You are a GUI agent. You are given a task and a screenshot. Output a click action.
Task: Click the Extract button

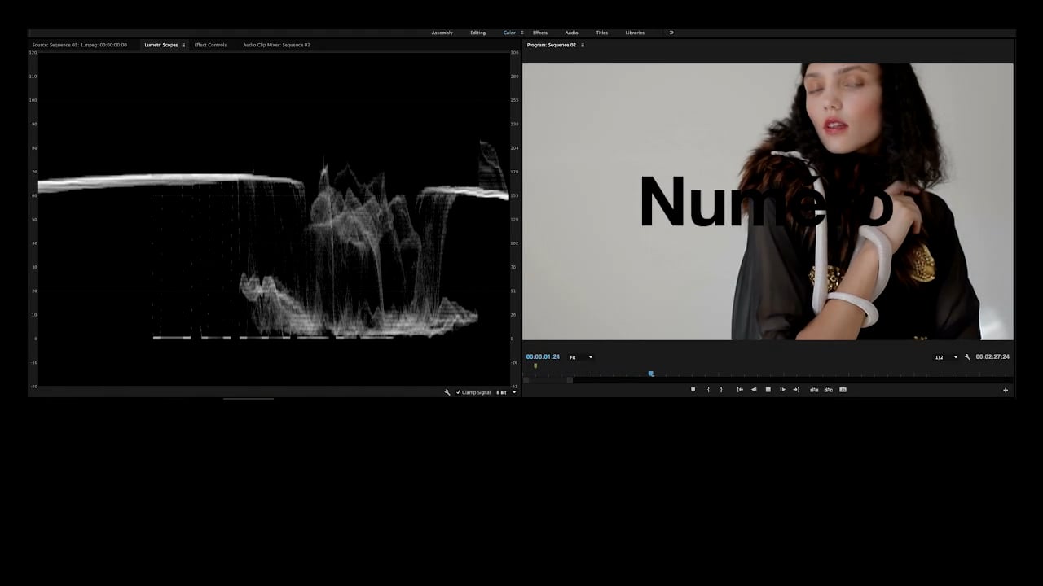pos(829,389)
